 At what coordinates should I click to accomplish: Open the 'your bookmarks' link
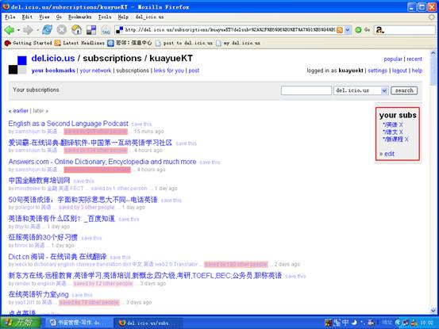tap(53, 71)
